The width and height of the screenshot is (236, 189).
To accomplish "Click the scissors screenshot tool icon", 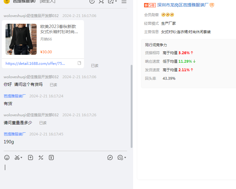I will (x=17, y=157).
